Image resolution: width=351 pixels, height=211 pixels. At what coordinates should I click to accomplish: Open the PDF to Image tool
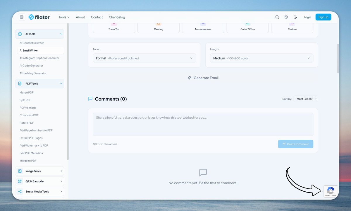pyautogui.click(x=28, y=108)
